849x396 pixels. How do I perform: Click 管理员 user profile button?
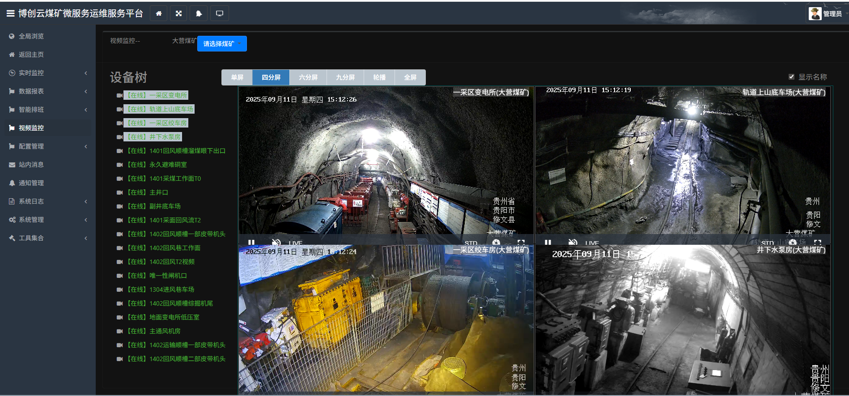826,13
